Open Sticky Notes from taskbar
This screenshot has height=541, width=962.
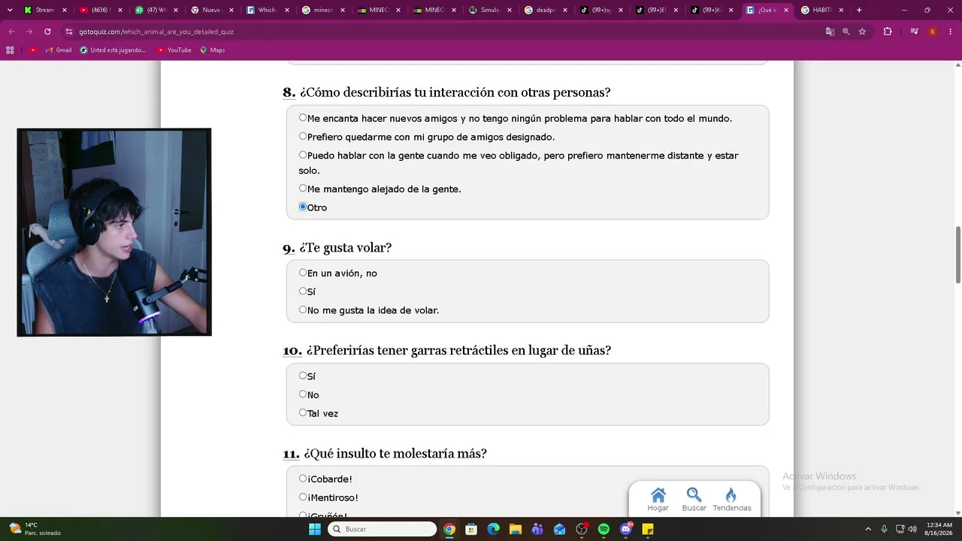click(x=648, y=529)
